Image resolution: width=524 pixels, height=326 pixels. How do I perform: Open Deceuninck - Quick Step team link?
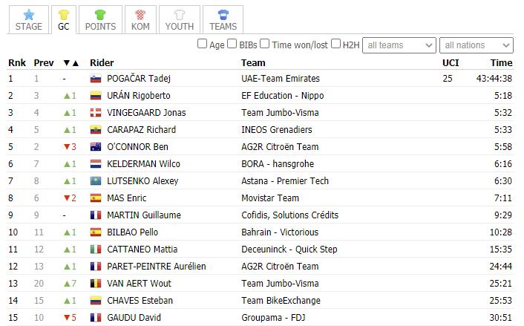click(x=289, y=249)
